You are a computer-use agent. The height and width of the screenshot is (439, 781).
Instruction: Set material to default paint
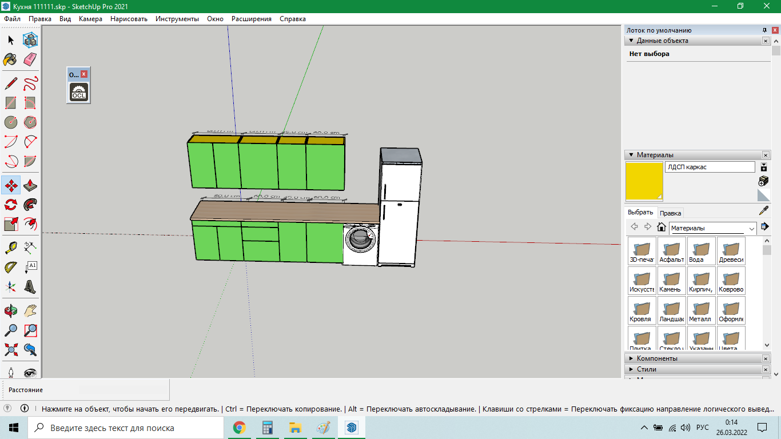763,195
